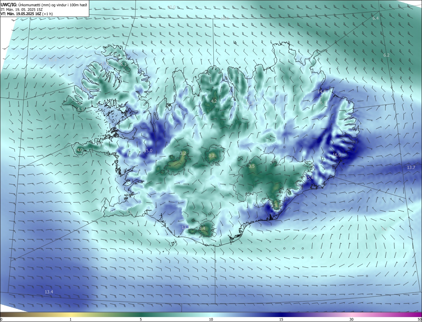Click the precipitable water colour scale bar
422x322 pixels.
211,314
